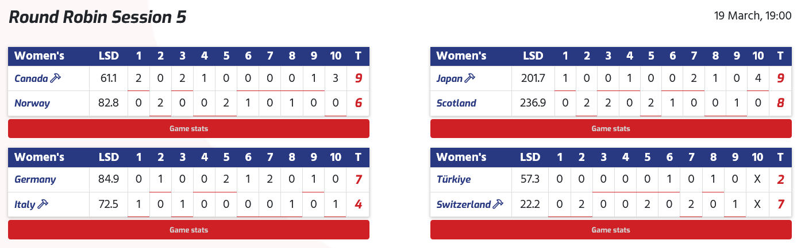
Task: Click the hammer icon beside Japan
Action: (469, 78)
